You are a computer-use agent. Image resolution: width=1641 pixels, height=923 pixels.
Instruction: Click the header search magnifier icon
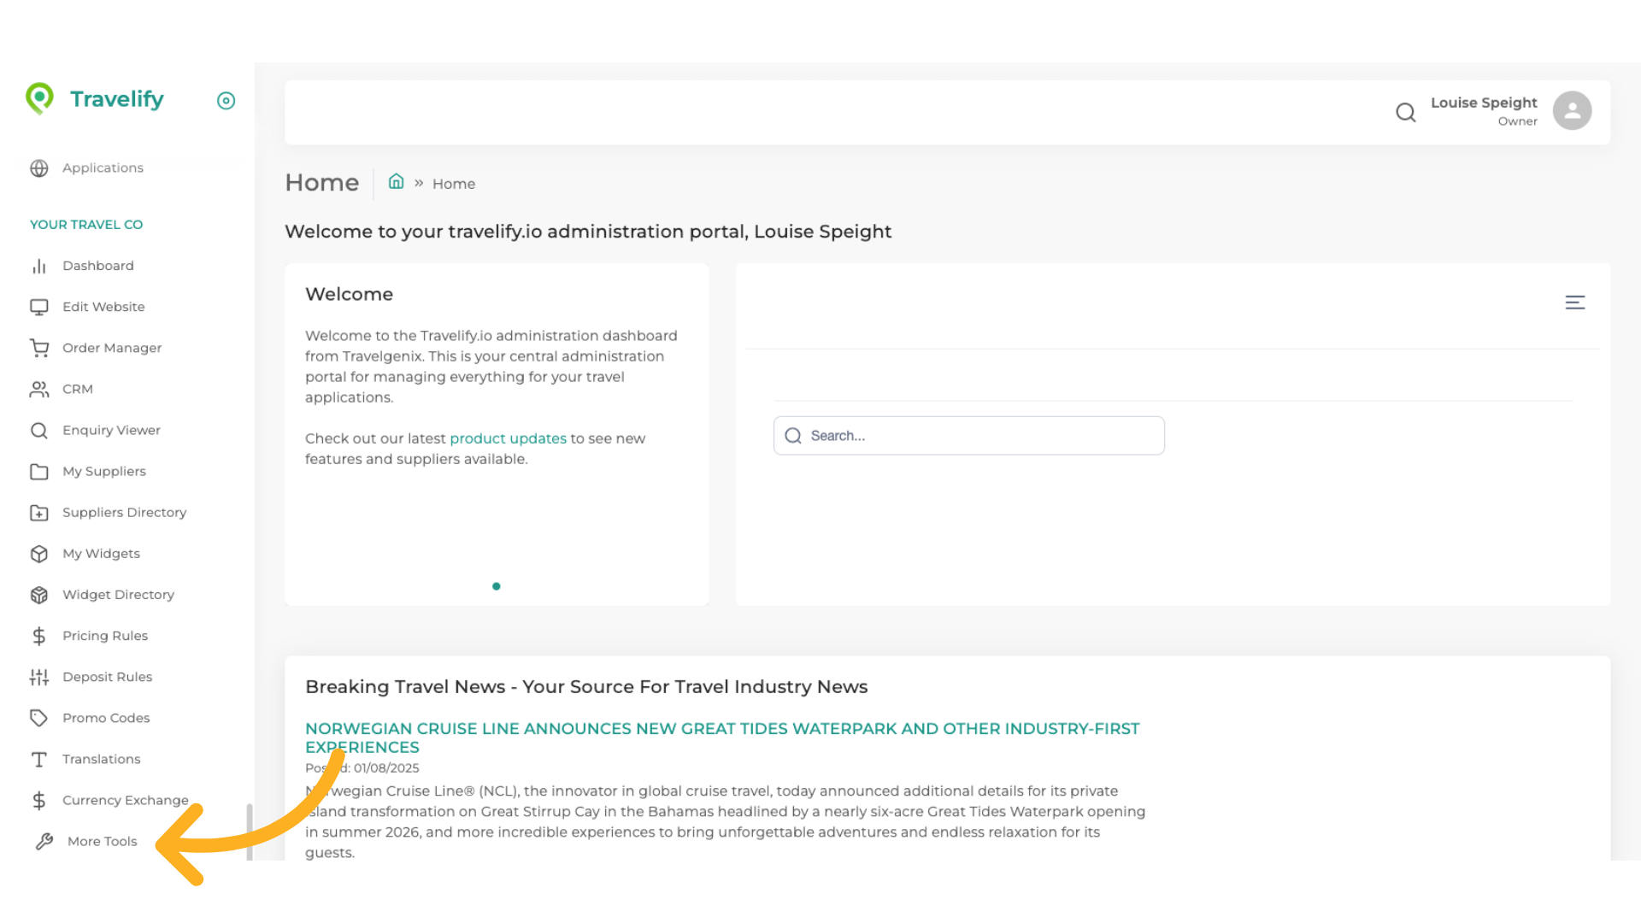pos(1405,112)
